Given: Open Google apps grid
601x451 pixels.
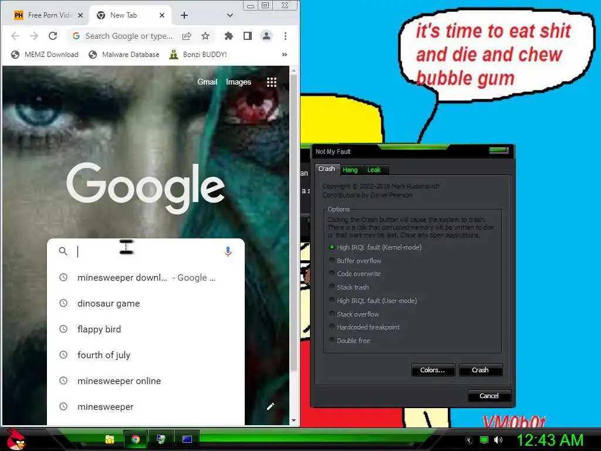Looking at the screenshot, I should tap(271, 82).
